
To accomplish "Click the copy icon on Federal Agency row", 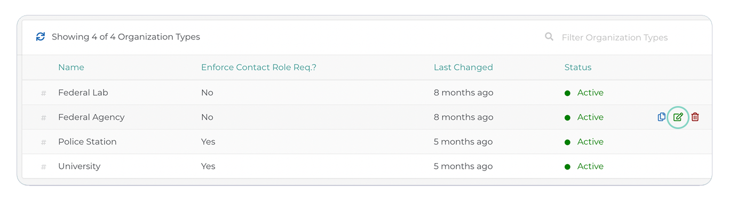I will click(x=662, y=117).
